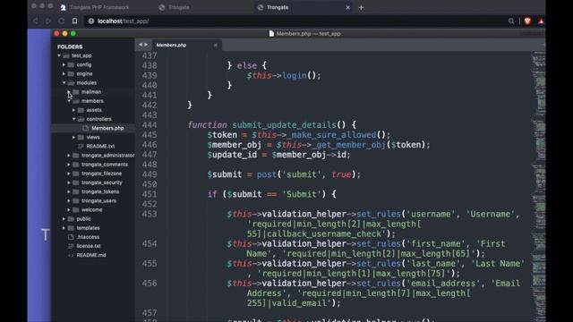Click browser back arrow button
Image resolution: width=573 pixels, height=322 pixels.
pyautogui.click(x=36, y=21)
